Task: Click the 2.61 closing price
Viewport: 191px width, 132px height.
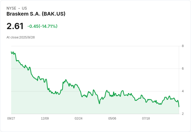Action: (x=15, y=26)
